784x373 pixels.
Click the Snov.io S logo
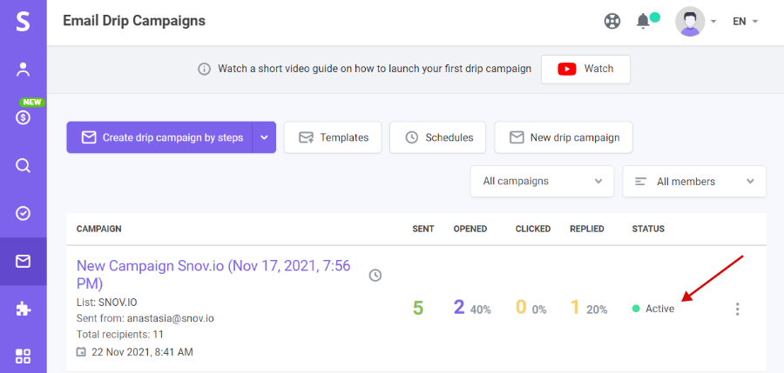[x=23, y=22]
